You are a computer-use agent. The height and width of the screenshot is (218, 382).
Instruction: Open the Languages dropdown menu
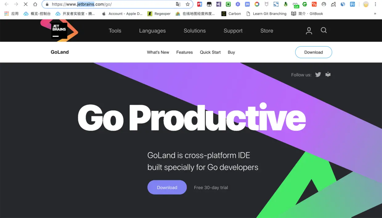point(152,30)
